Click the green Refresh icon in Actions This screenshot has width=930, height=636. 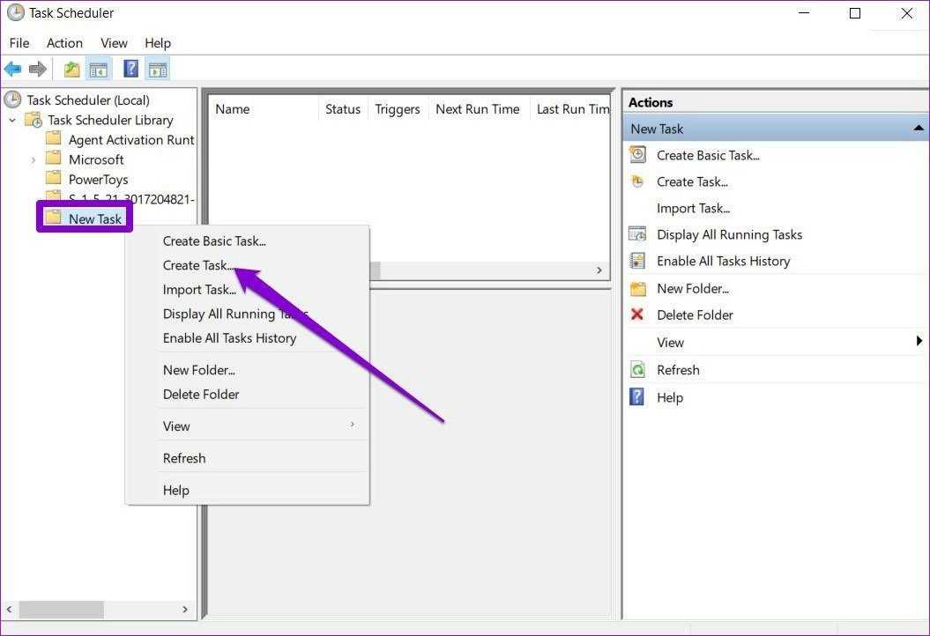[x=637, y=370]
